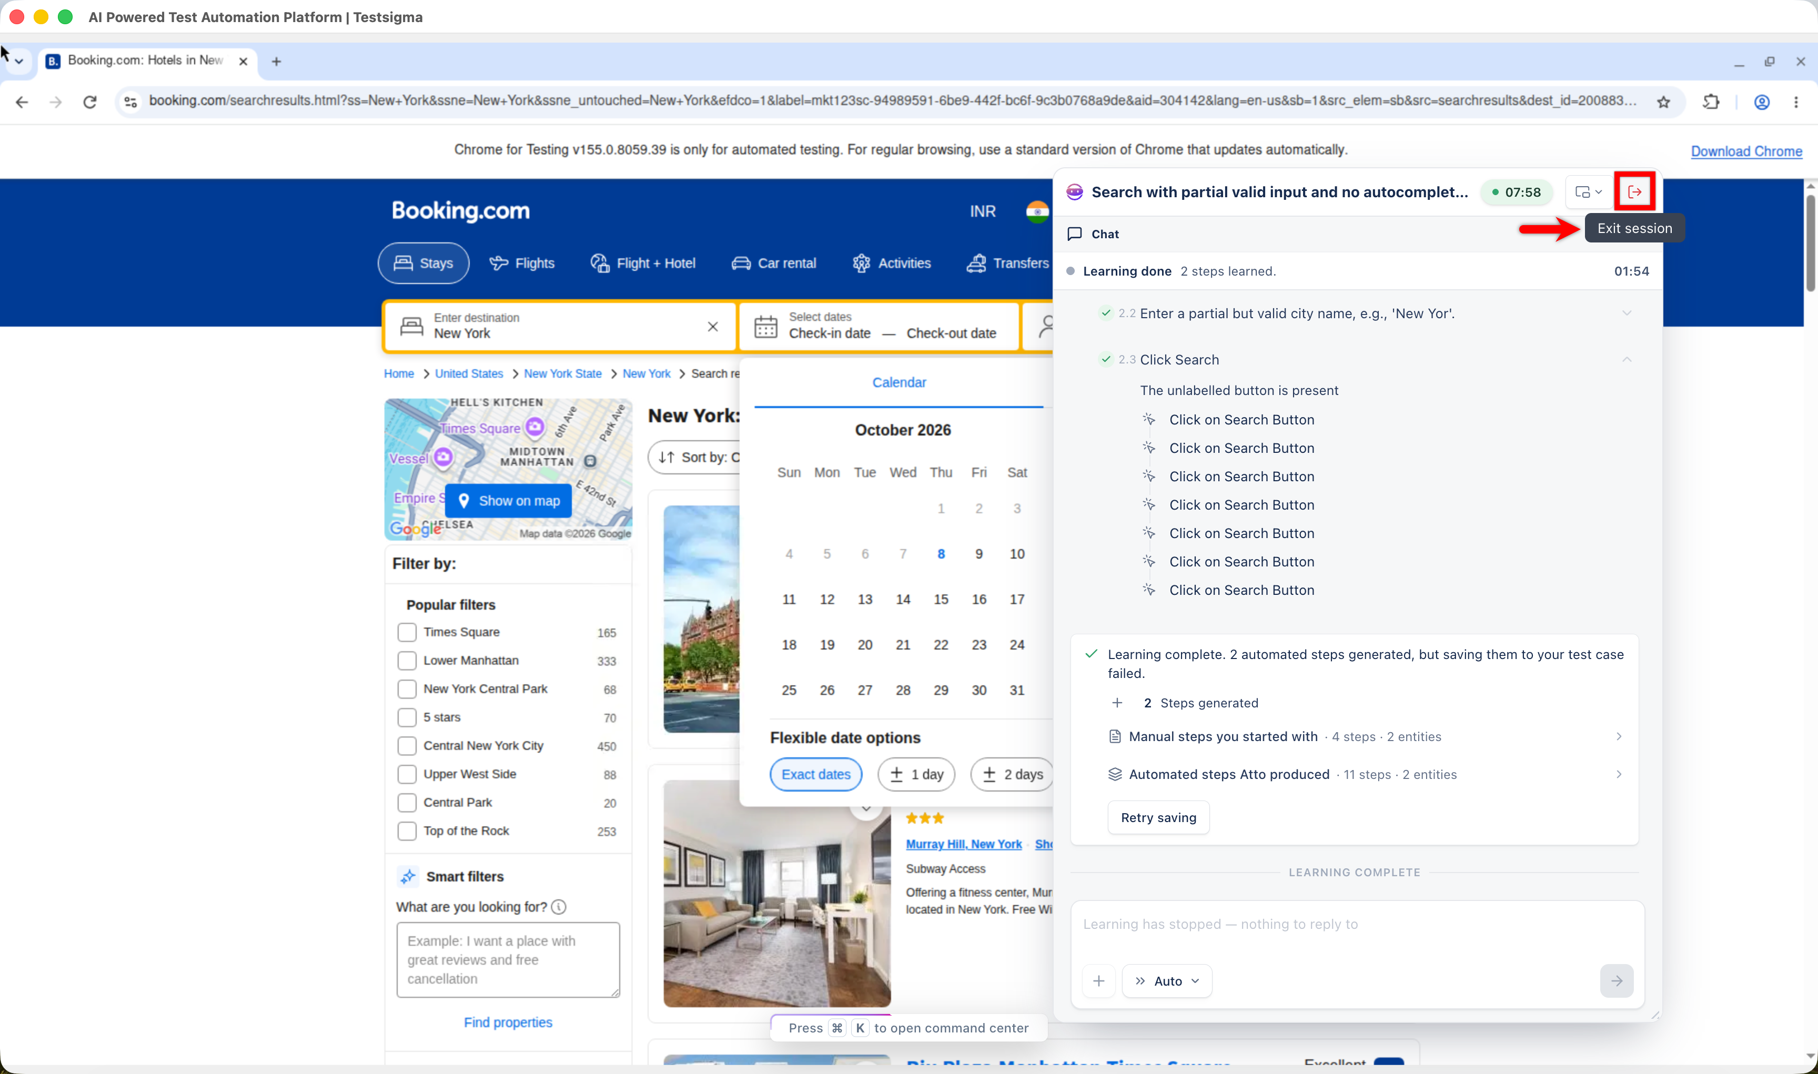Open Chrome profile avatar icon
1818x1074 pixels.
click(1762, 102)
